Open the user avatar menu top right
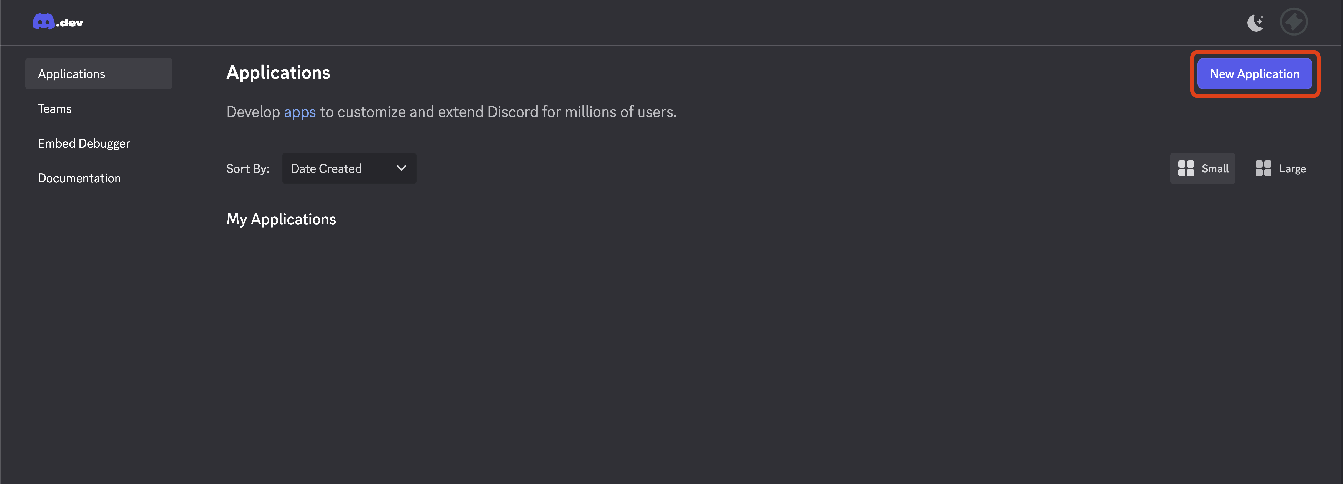 pos(1294,21)
